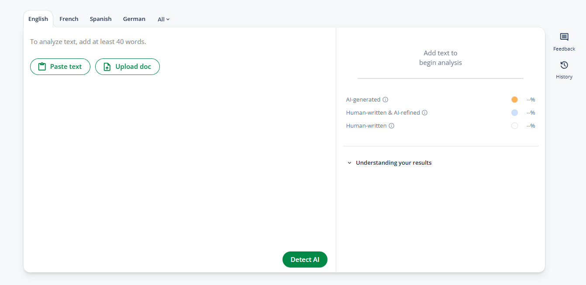586x285 pixels.
Task: Click inside the text analysis input area
Action: pos(175,153)
